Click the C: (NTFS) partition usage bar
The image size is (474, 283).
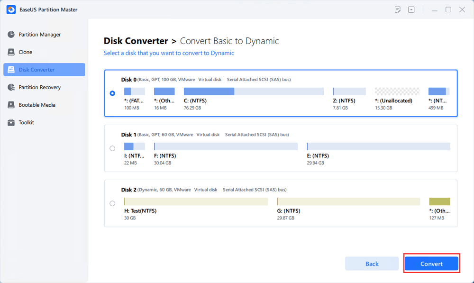[254, 91]
